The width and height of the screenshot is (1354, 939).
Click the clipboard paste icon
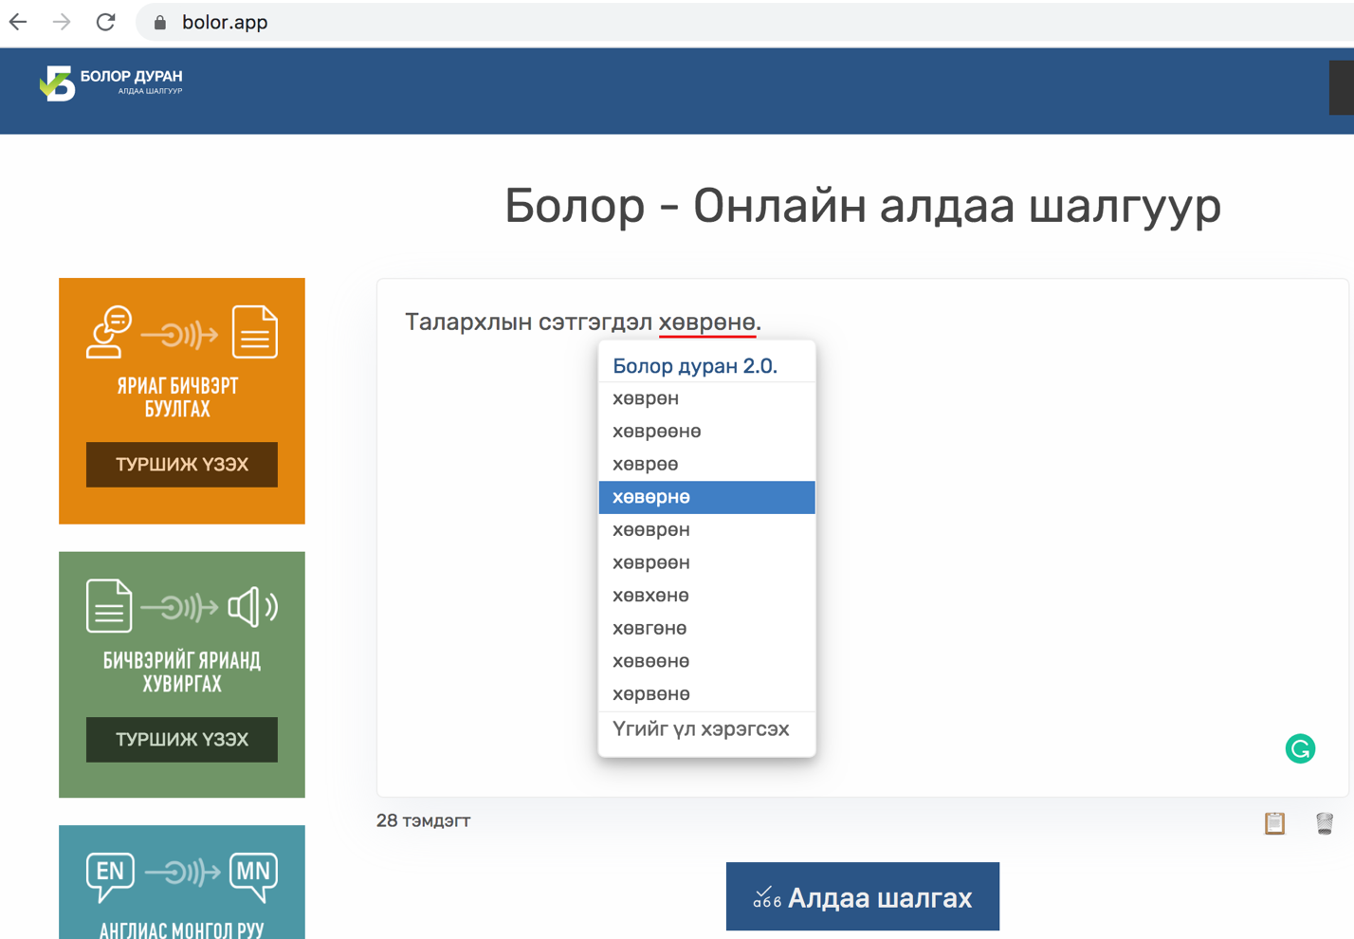click(1274, 822)
